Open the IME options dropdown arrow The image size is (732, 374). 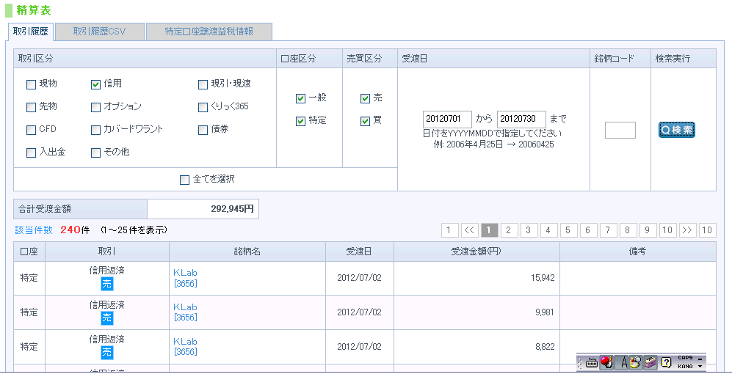pyautogui.click(x=700, y=365)
